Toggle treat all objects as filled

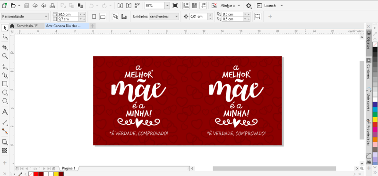[x=258, y=16]
